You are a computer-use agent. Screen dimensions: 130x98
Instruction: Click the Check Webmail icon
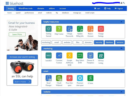tap(59, 78)
